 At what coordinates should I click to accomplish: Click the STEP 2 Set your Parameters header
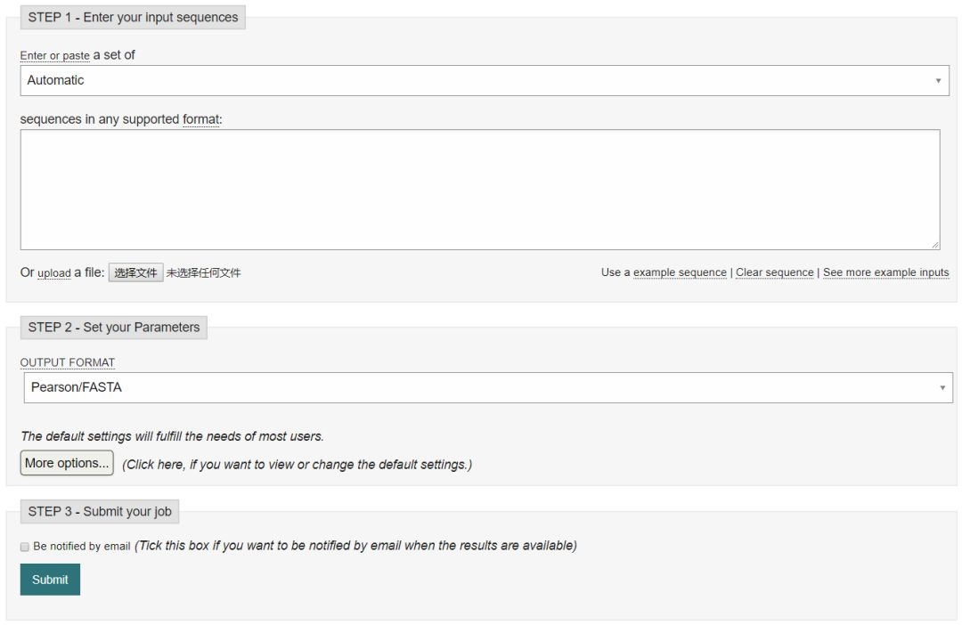click(x=113, y=327)
